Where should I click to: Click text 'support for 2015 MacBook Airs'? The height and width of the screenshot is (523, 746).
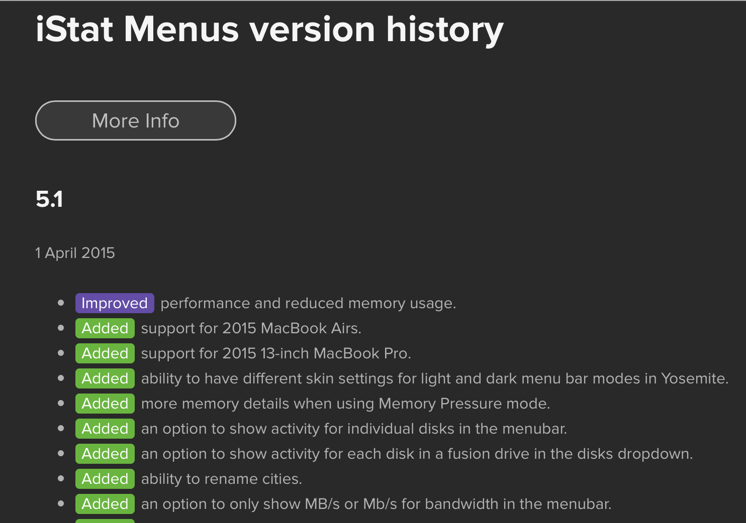click(x=251, y=329)
